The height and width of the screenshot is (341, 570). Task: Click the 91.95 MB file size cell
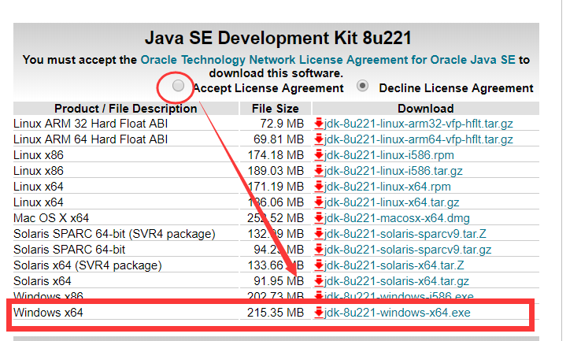[x=279, y=281]
